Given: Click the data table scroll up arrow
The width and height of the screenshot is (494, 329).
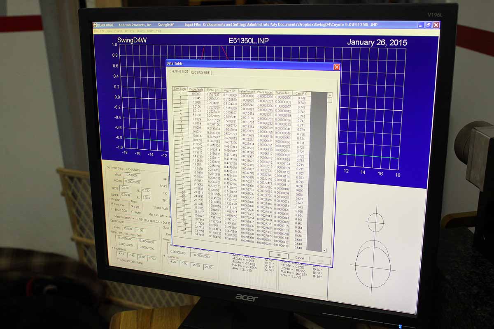Looking at the screenshot, I should point(329,95).
